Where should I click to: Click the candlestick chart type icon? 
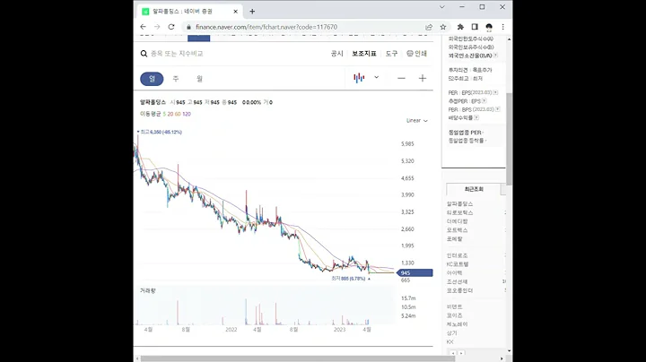pyautogui.click(x=359, y=78)
